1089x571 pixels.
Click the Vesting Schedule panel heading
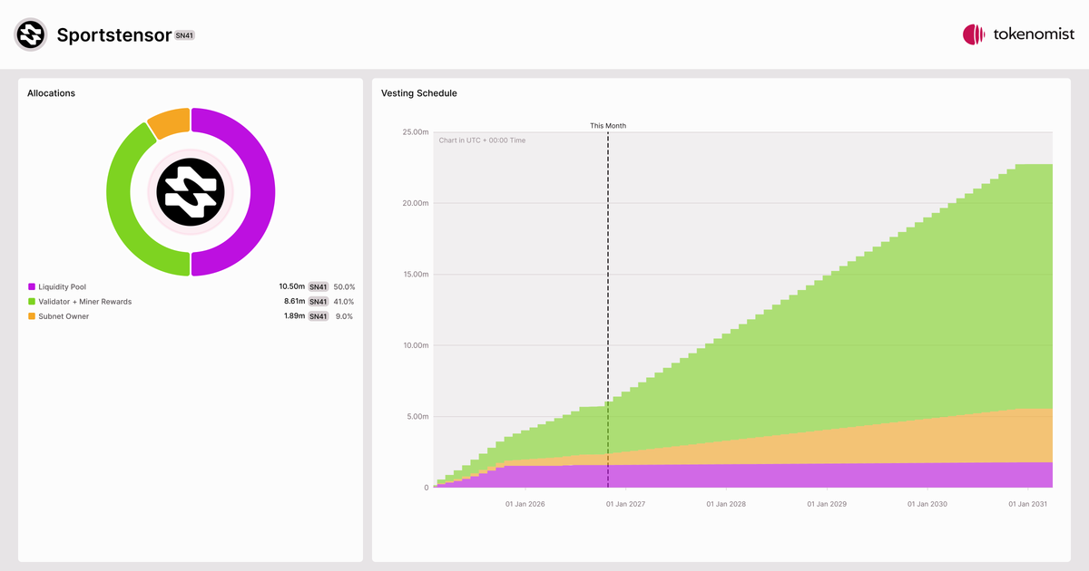click(419, 93)
